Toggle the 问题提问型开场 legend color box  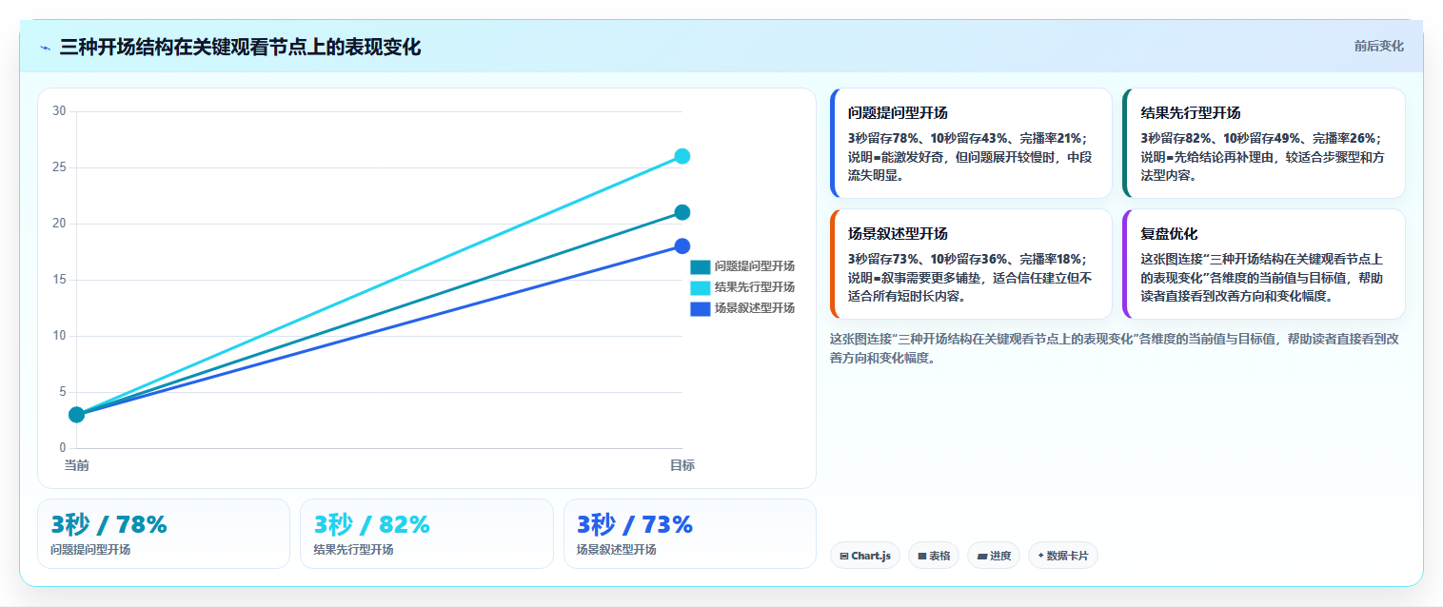click(x=701, y=266)
